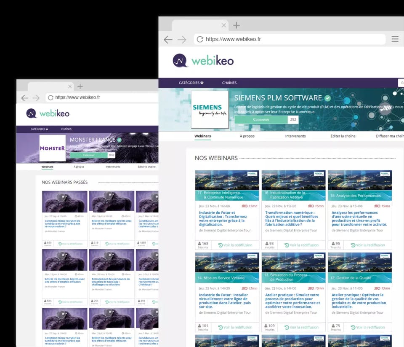Close the tab in Siemens browser window
The height and width of the screenshot is (347, 404).
point(224,25)
